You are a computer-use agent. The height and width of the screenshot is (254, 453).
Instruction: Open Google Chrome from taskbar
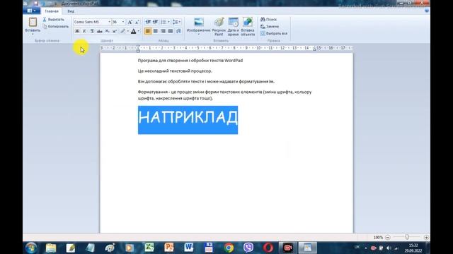pyautogui.click(x=229, y=248)
